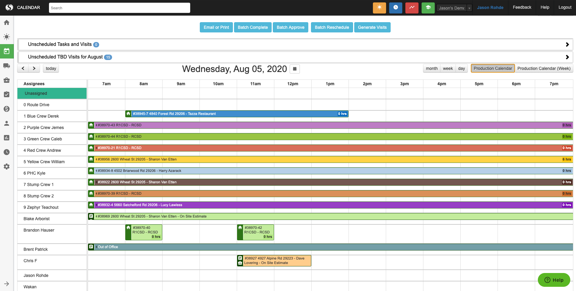Switch calendar to day view
Image resolution: width=576 pixels, height=291 pixels.
pos(461,68)
